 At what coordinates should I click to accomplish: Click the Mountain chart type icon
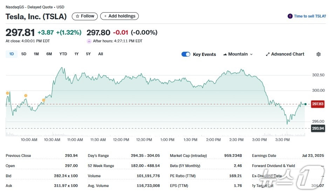[225, 54]
